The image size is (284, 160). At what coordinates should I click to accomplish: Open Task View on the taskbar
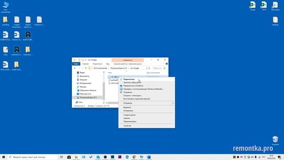click(62, 157)
